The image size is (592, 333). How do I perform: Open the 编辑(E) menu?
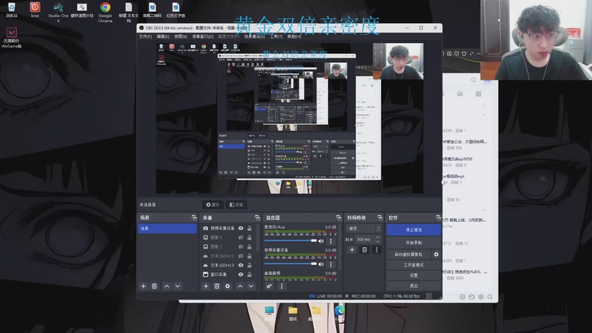tap(163, 36)
